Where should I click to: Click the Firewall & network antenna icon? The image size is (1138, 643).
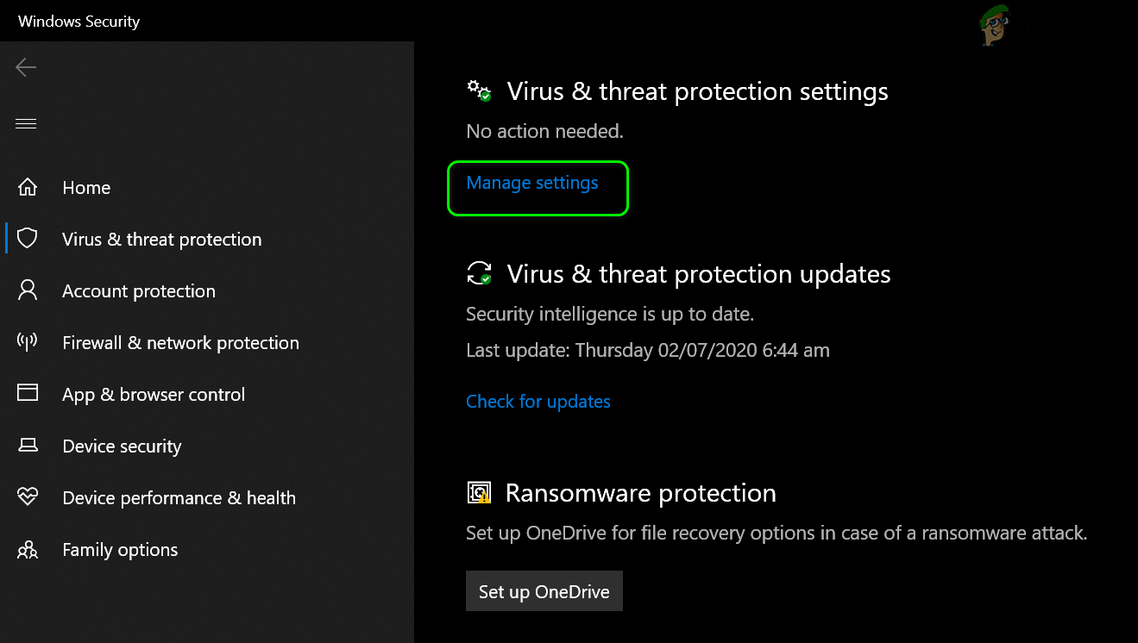[28, 342]
